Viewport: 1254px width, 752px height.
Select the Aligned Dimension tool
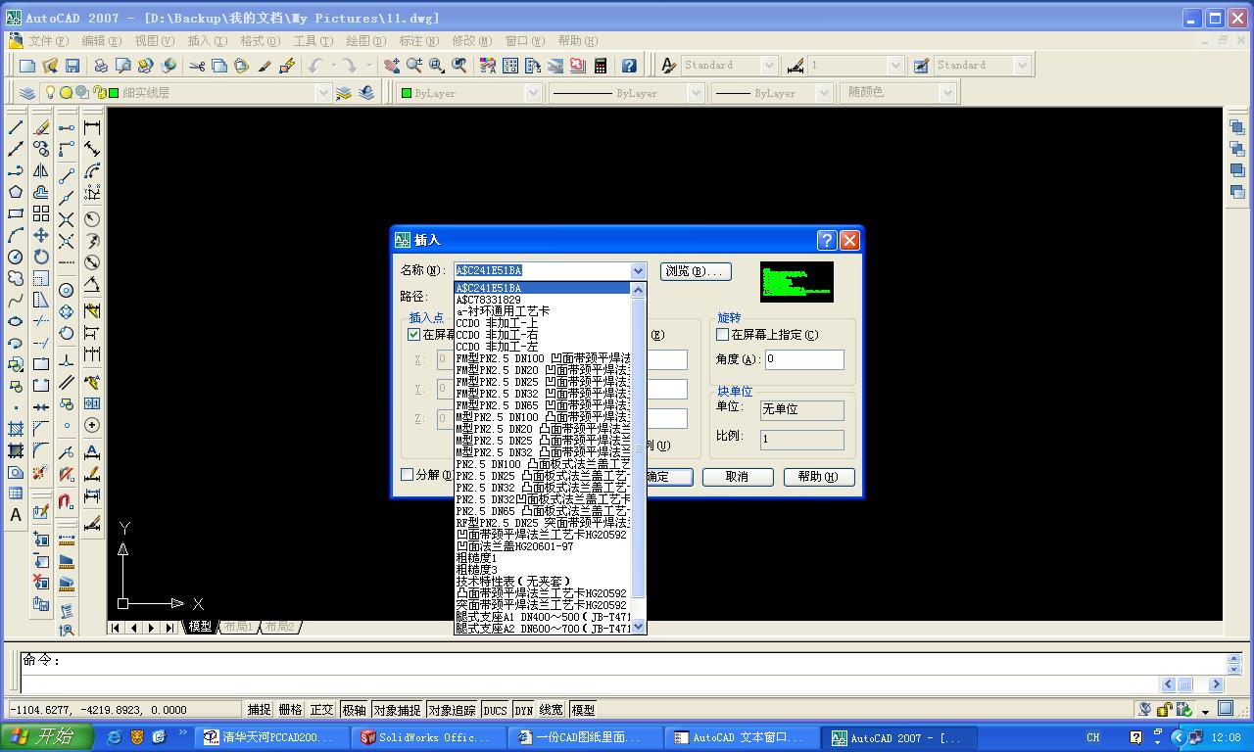(x=92, y=149)
